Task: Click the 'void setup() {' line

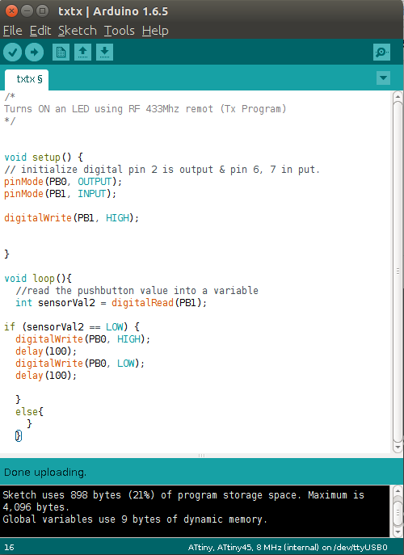Action: tap(44, 158)
